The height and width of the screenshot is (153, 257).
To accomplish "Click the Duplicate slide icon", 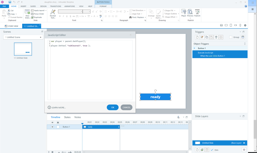I will [x=32, y=17].
